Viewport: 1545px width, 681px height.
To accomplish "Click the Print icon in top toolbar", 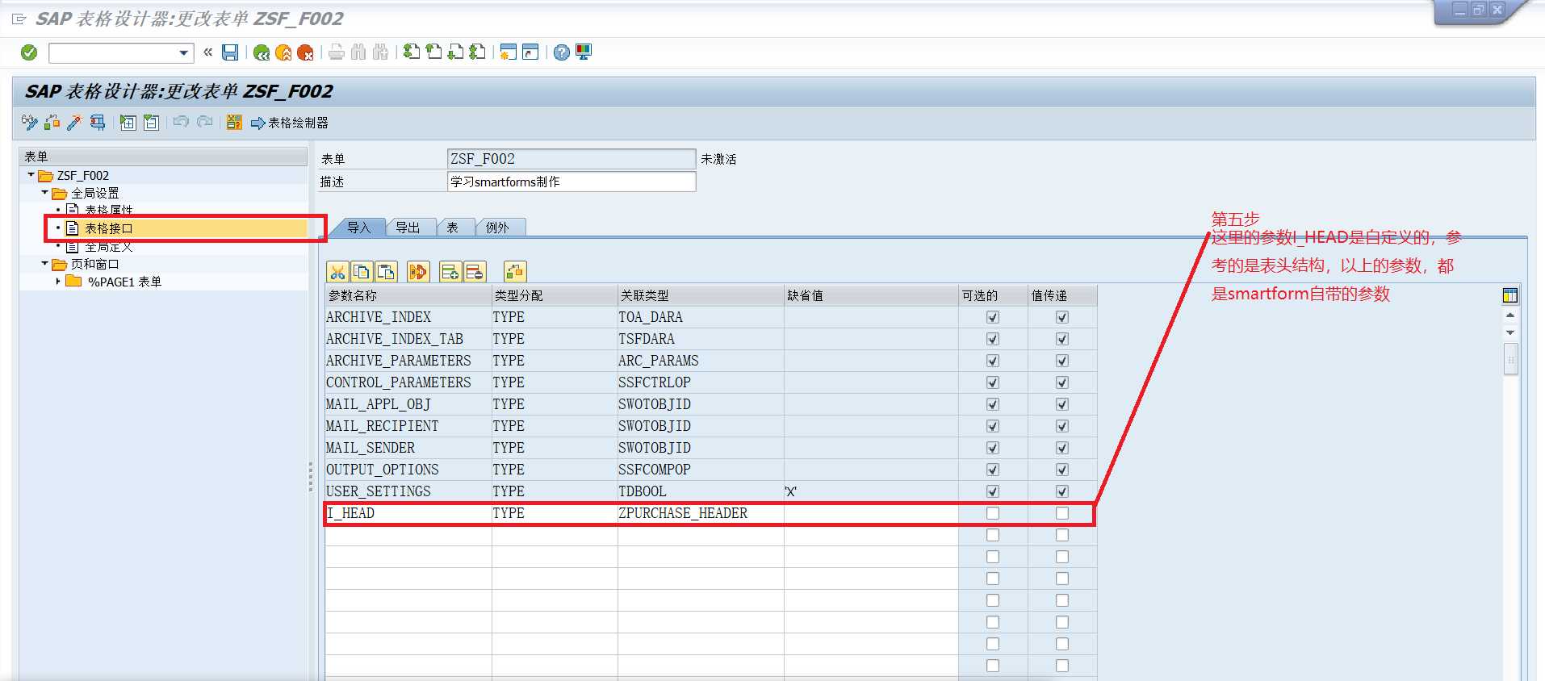I will 337,52.
